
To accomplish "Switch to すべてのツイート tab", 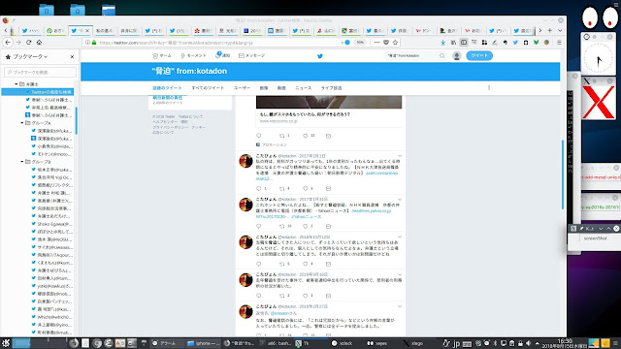I will pos(208,88).
